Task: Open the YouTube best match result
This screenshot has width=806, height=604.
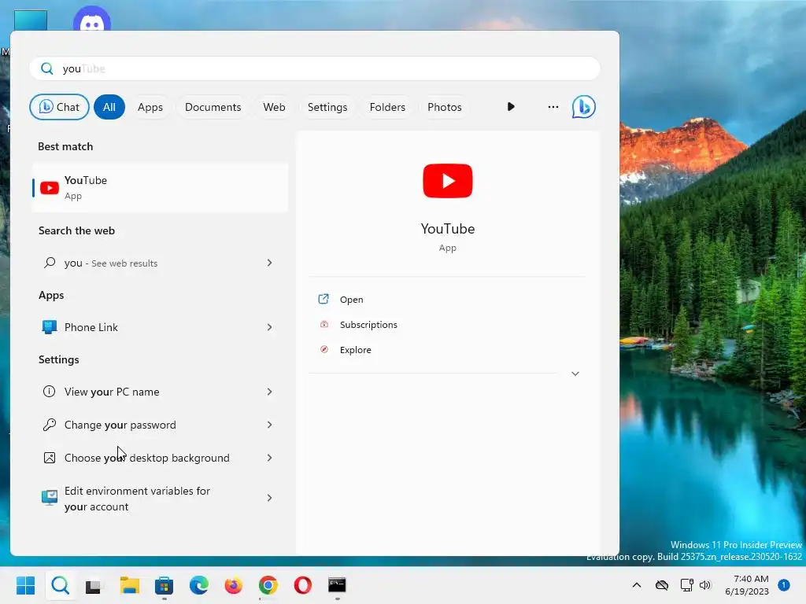Action: pyautogui.click(x=160, y=187)
